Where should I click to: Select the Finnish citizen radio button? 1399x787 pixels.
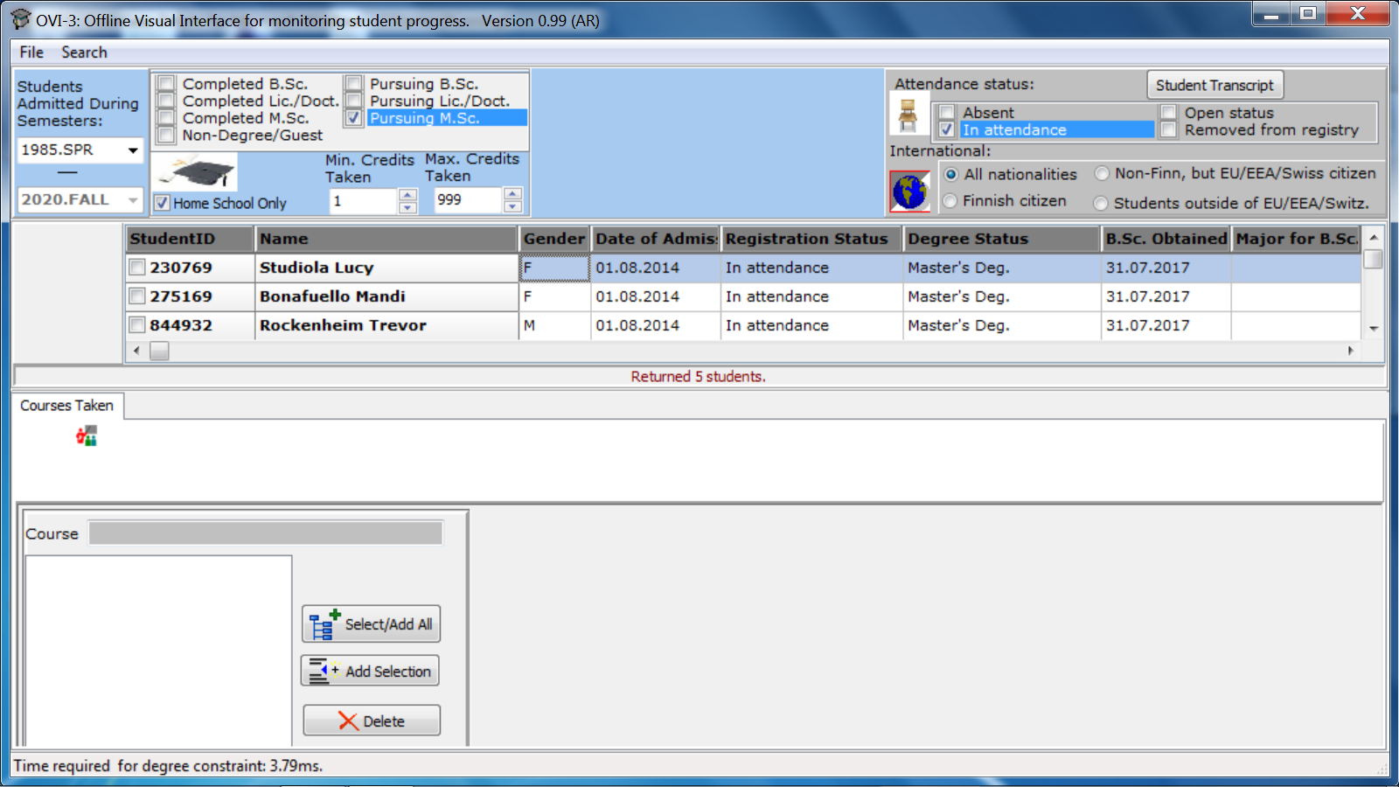(x=950, y=201)
